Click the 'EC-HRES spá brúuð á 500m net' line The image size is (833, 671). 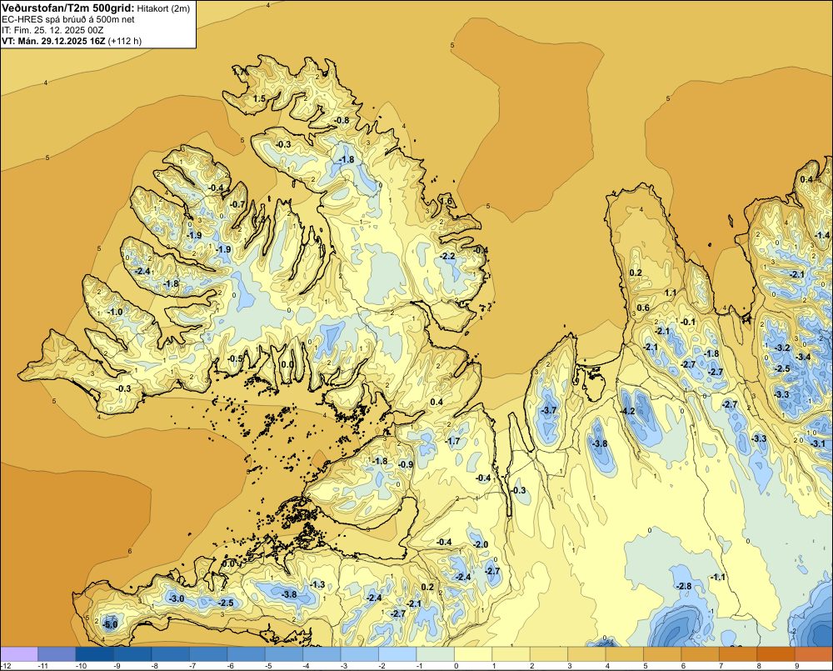[x=68, y=20]
